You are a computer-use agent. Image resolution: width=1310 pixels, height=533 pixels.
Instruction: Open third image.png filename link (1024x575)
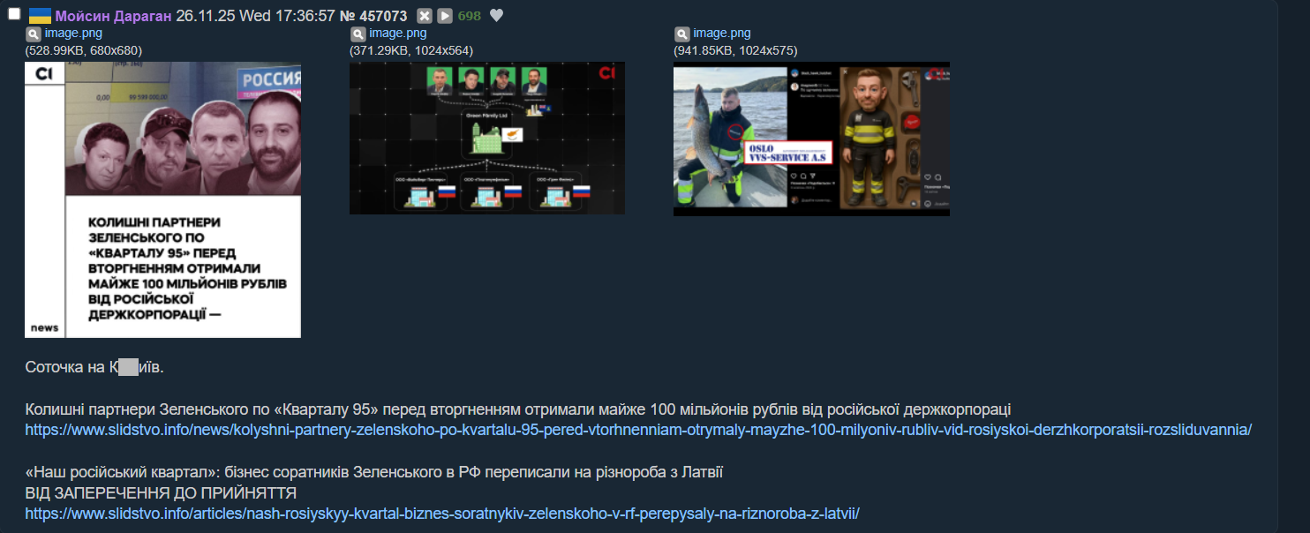[x=722, y=34]
